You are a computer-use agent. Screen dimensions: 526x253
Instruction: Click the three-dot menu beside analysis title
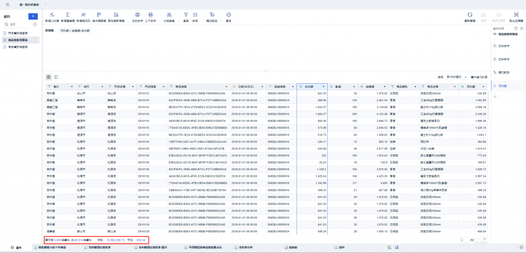click(x=45, y=4)
